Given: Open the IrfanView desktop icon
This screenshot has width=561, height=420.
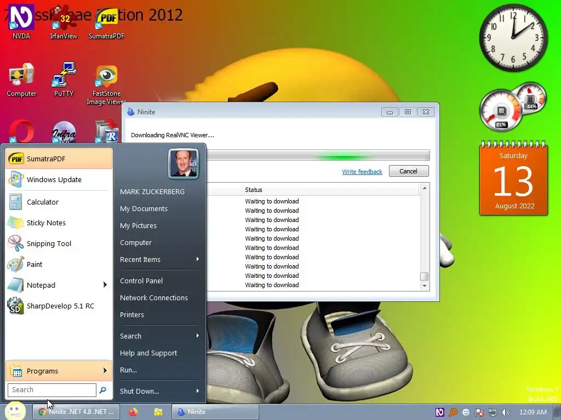Looking at the screenshot, I should 64,21.
